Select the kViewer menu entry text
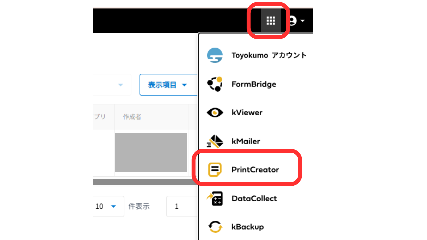This screenshot has width=427, height=240. click(247, 113)
